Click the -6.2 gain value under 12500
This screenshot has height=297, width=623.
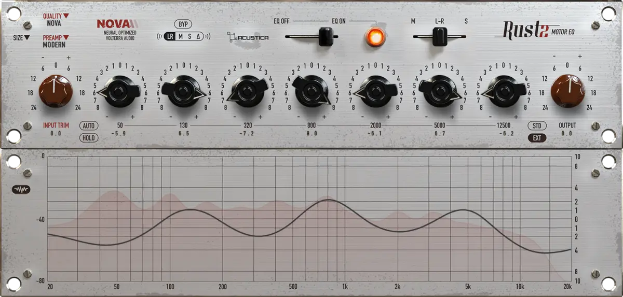504,134
